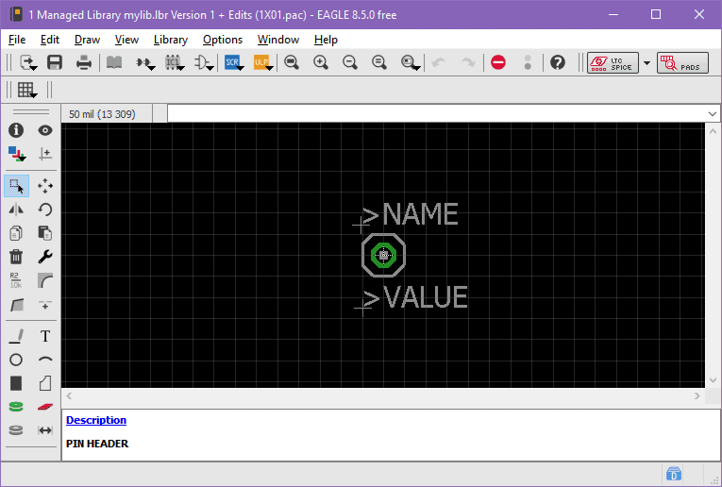This screenshot has height=487, width=722.
Task: Select the Mirror tool
Action: pyautogui.click(x=16, y=210)
